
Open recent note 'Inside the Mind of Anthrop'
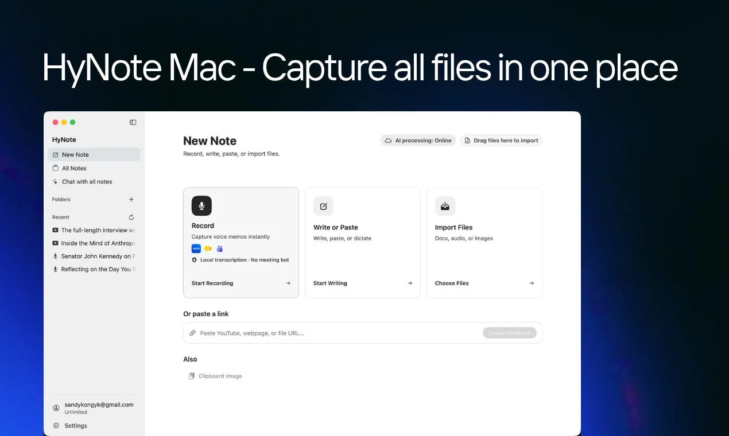coord(94,243)
